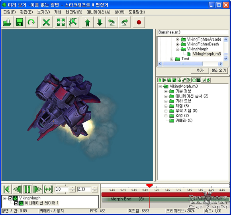Click the start time field showing 0.0
Image resolution: width=231 pixels, height=215 pixels.
61,189
